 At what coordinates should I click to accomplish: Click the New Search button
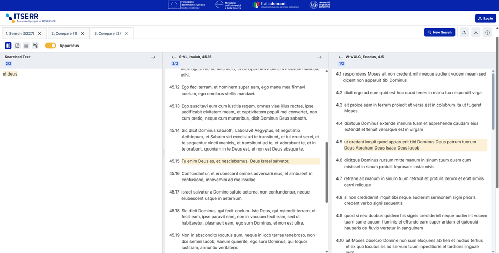coord(439,33)
